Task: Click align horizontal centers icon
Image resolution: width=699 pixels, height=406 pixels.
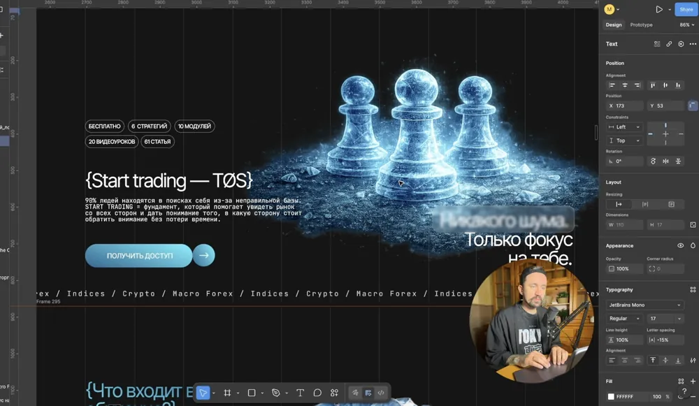Action: [x=624, y=85]
